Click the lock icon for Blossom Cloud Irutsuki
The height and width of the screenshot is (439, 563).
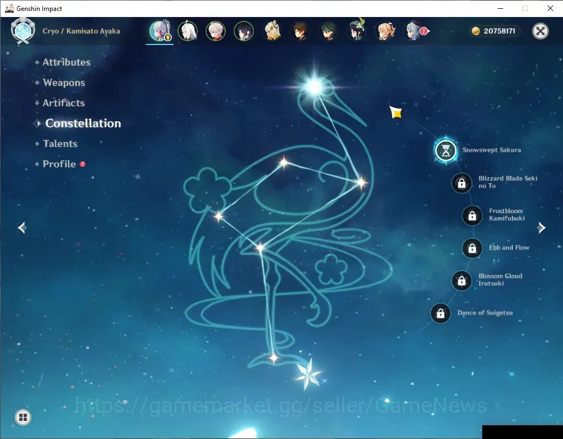[x=461, y=281]
